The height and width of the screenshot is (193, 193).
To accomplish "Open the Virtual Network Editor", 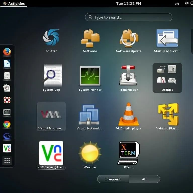I will pos(90,116).
